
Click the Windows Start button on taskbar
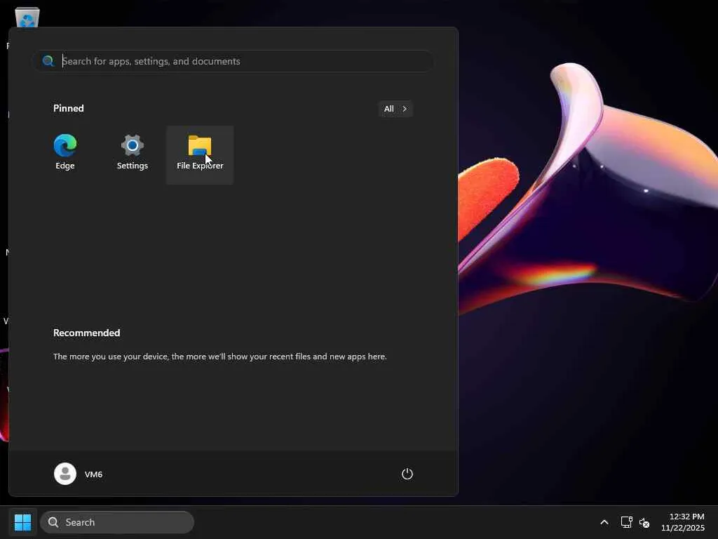coord(22,522)
